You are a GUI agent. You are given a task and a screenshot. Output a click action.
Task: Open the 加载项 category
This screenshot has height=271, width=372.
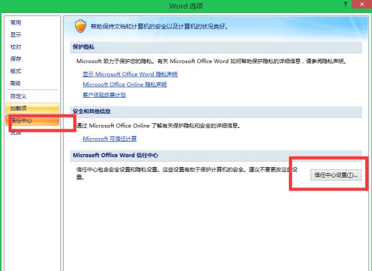(x=19, y=108)
